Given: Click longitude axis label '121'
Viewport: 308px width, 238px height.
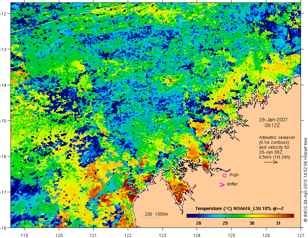Looking at the screenshot, I should point(93,235).
